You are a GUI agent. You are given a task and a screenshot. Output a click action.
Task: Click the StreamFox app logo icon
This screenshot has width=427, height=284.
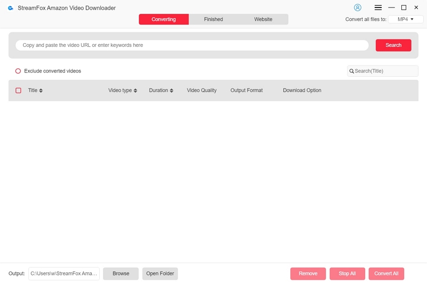pos(11,8)
